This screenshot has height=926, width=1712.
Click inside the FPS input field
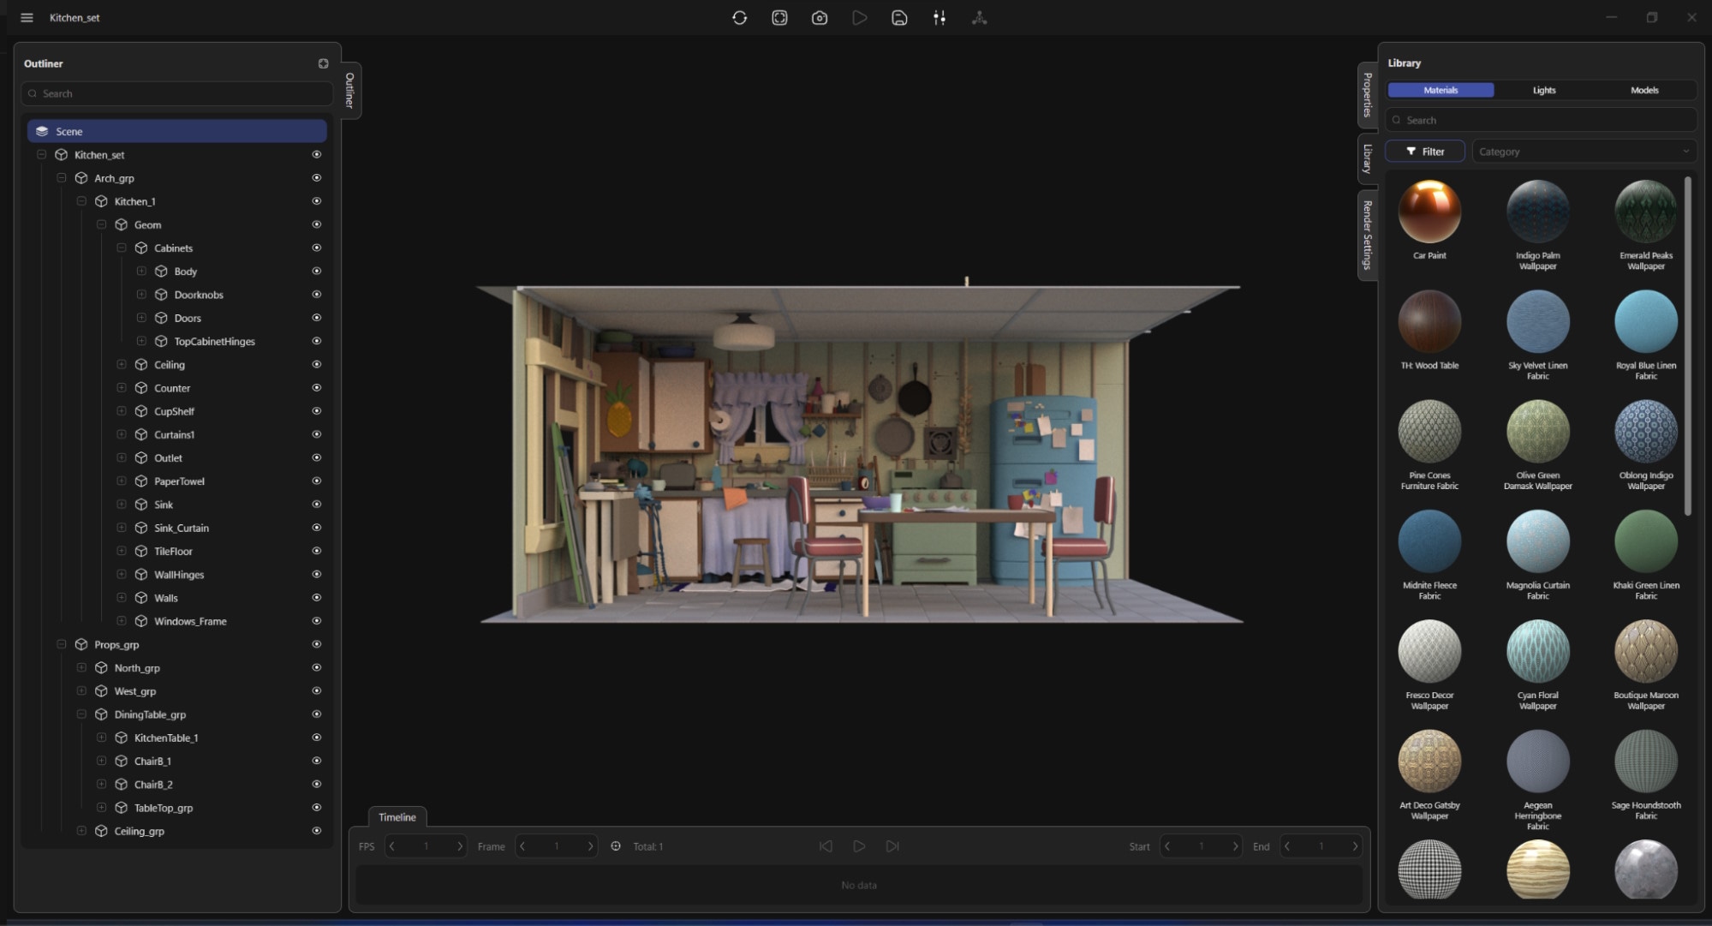click(426, 845)
